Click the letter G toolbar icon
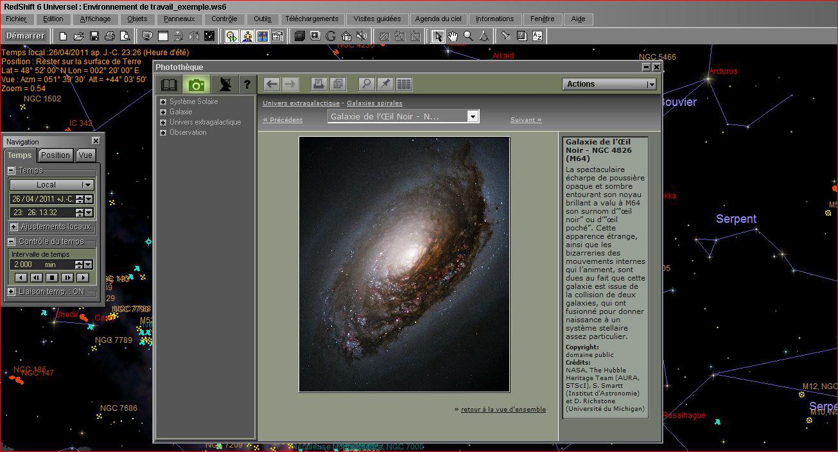This screenshot has width=838, height=452. pyautogui.click(x=331, y=36)
